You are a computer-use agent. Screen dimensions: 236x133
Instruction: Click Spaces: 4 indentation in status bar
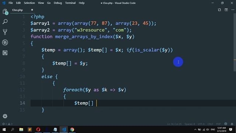[190, 124]
